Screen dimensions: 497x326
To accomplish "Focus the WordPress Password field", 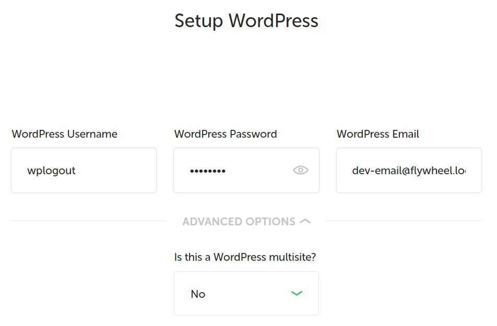I will coord(246,170).
